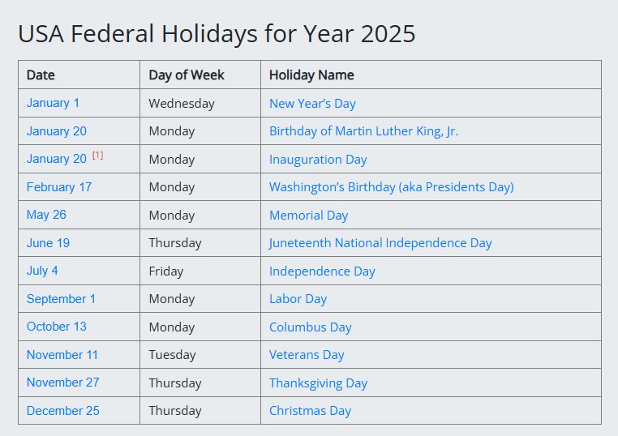The height and width of the screenshot is (436, 618).
Task: Open the Inauguration Day link
Action: (x=318, y=160)
